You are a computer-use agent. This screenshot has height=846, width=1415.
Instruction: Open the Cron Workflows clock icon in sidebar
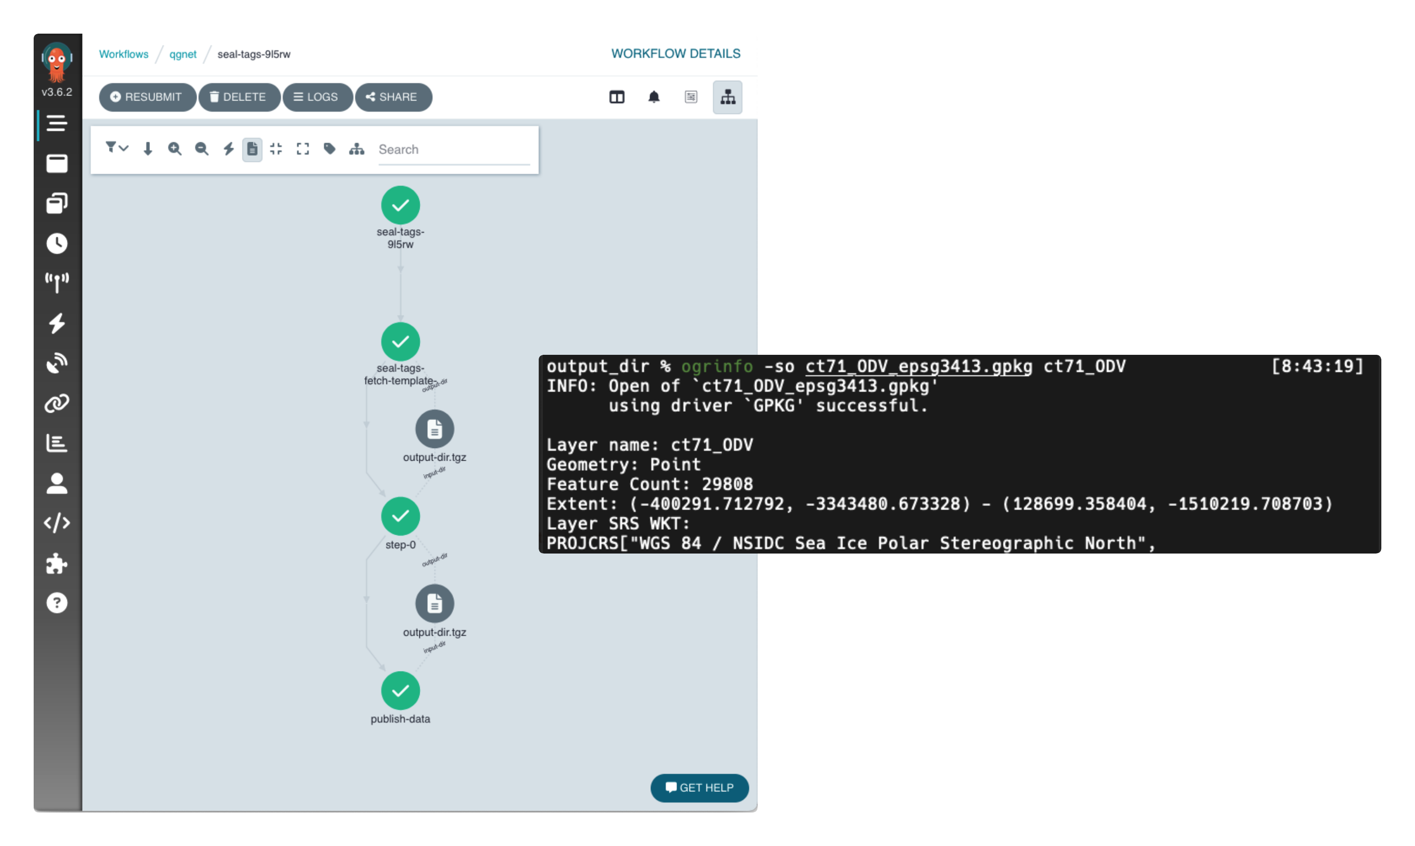tap(57, 244)
